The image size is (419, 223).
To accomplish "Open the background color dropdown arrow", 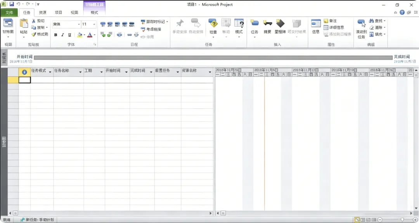I will (x=85, y=35).
